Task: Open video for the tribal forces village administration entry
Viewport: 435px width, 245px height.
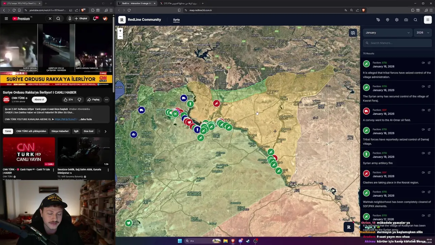Action: point(423,63)
